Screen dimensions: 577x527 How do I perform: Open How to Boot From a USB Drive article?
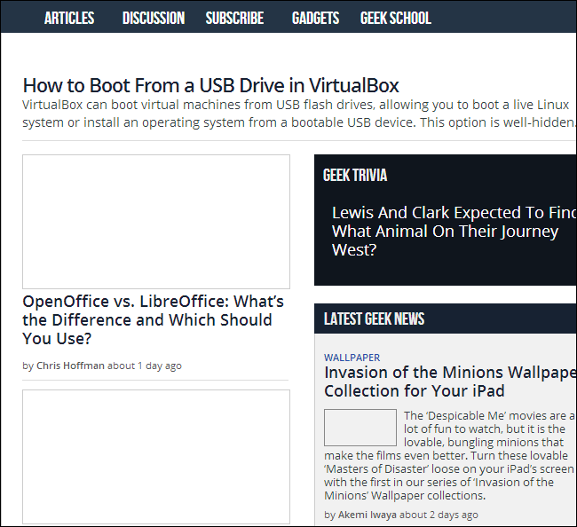click(x=211, y=85)
